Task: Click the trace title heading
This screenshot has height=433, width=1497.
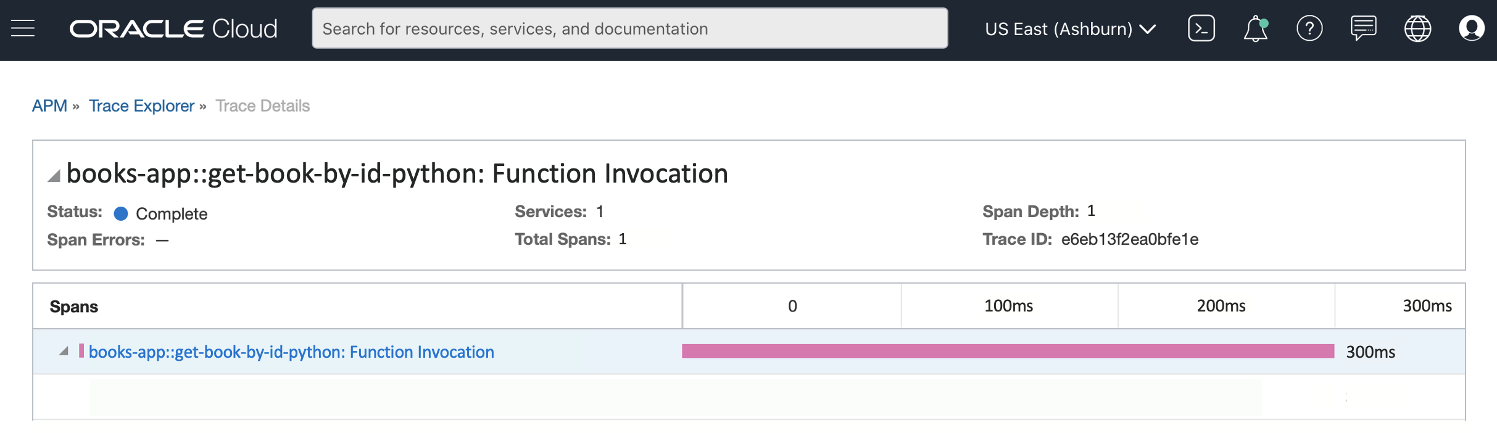Action: (397, 174)
